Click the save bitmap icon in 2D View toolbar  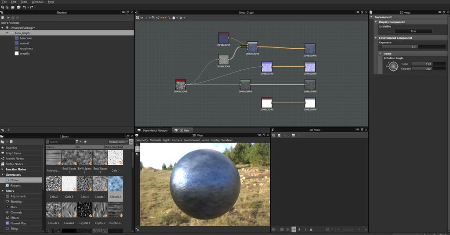[279, 135]
